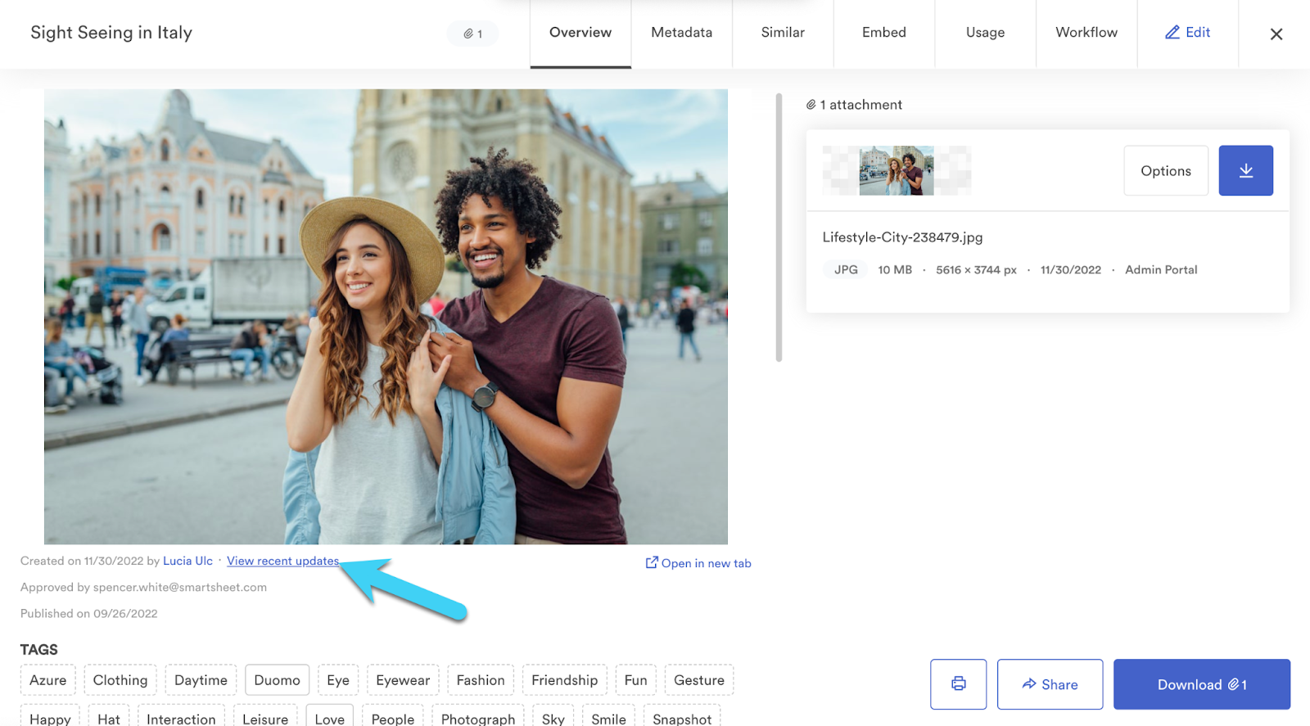
Task: Select the Friendship tag
Action: [x=564, y=680]
